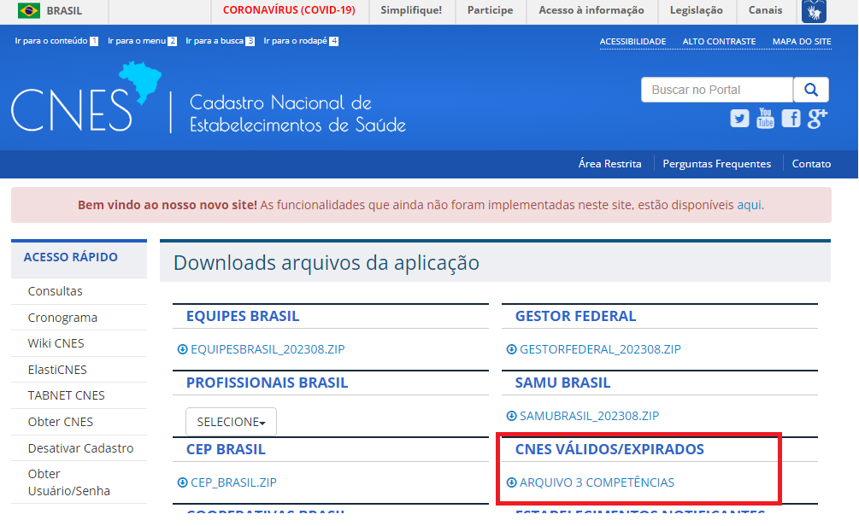The height and width of the screenshot is (526, 859).
Task: Toggle ACESSIBILIDADE options
Action: pyautogui.click(x=633, y=41)
